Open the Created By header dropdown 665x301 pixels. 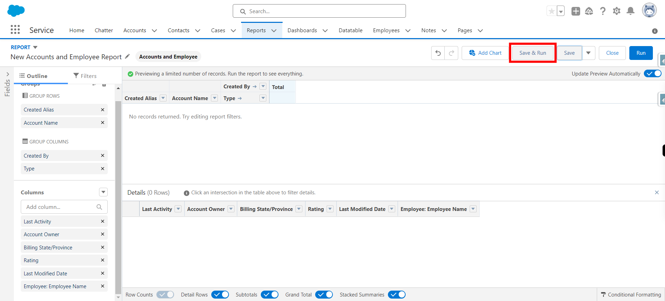pos(263,86)
